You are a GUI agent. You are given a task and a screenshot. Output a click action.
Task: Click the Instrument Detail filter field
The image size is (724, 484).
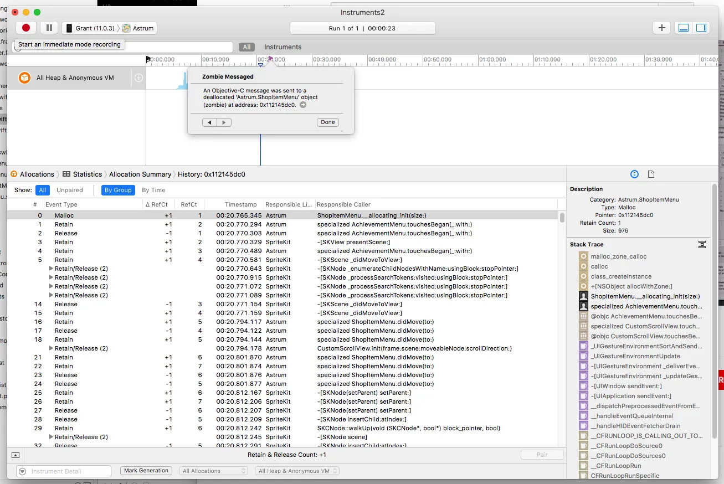(64, 471)
